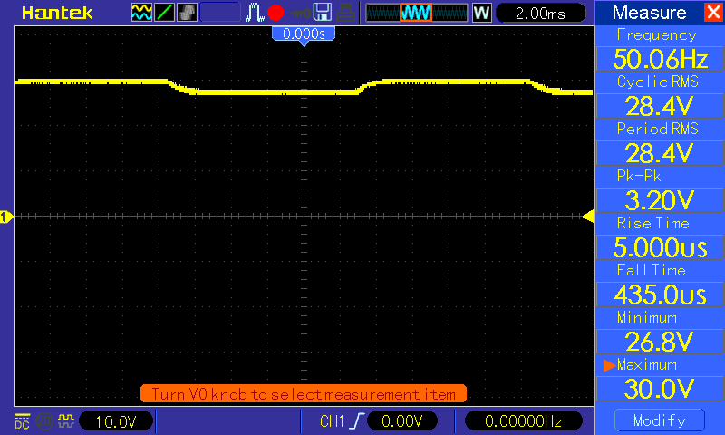Screen dimensions: 725x435
Task: Click the DC coupling icon
Action: coord(22,421)
